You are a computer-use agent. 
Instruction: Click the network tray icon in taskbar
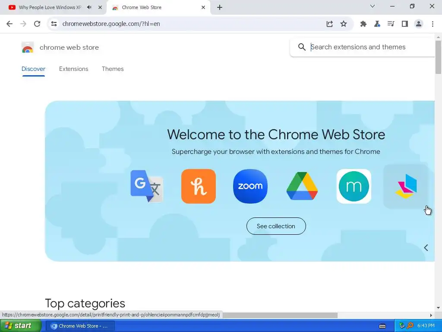(402, 326)
